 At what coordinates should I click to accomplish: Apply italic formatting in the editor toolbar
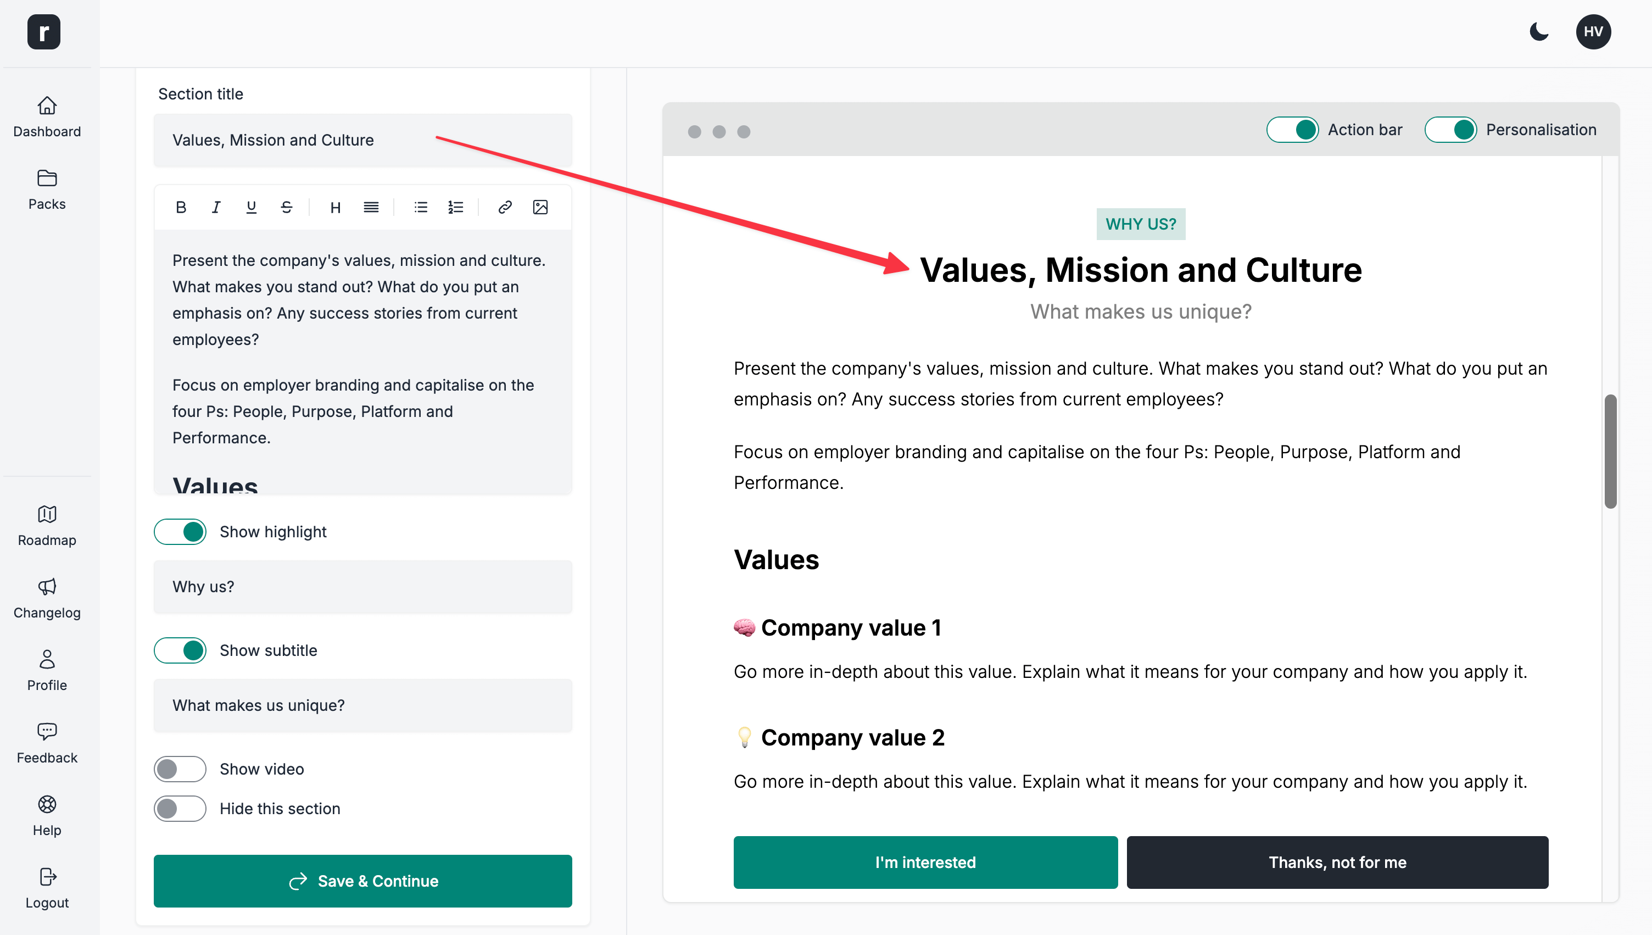[216, 207]
